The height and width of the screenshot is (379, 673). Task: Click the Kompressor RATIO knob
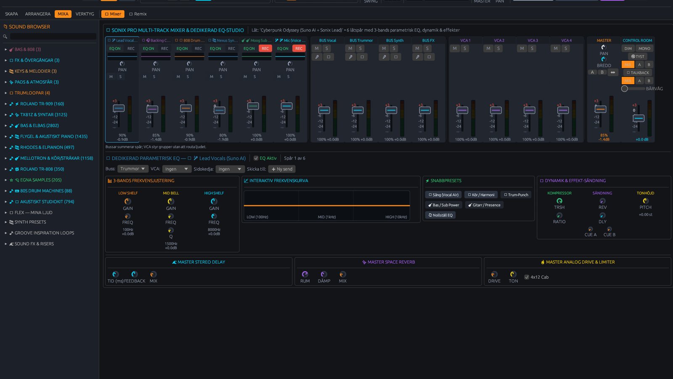pos(559,216)
